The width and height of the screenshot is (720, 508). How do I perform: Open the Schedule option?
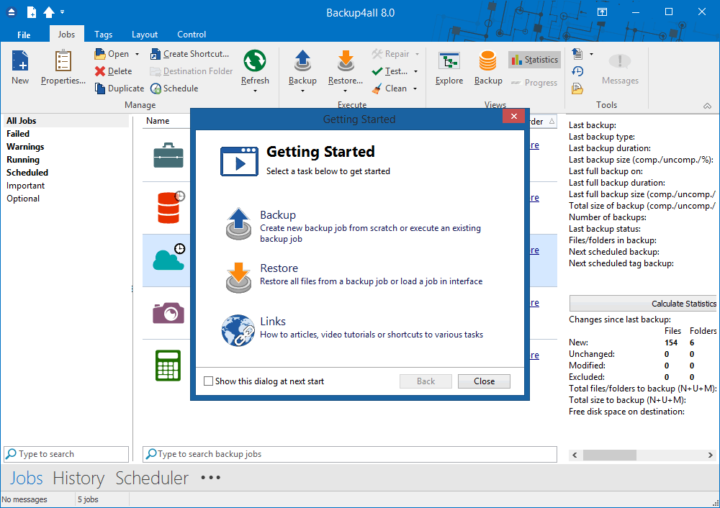coord(174,88)
